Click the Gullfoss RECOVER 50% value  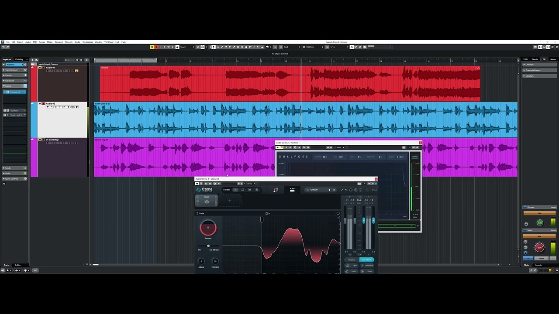click(x=325, y=157)
